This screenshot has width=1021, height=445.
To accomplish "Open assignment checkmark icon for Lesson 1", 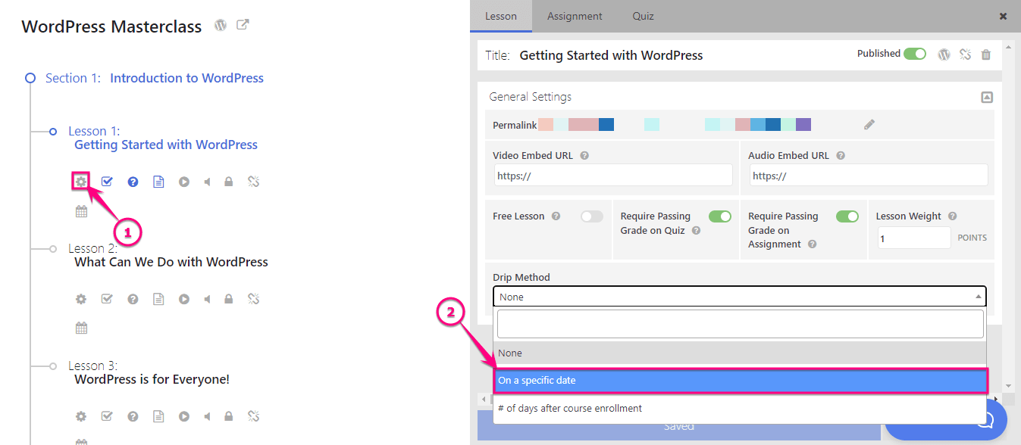I will (107, 182).
